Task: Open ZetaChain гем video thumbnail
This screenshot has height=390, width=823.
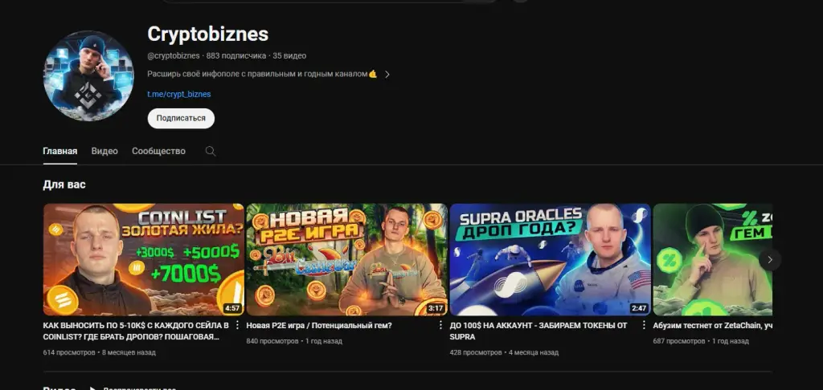Action: pos(712,259)
